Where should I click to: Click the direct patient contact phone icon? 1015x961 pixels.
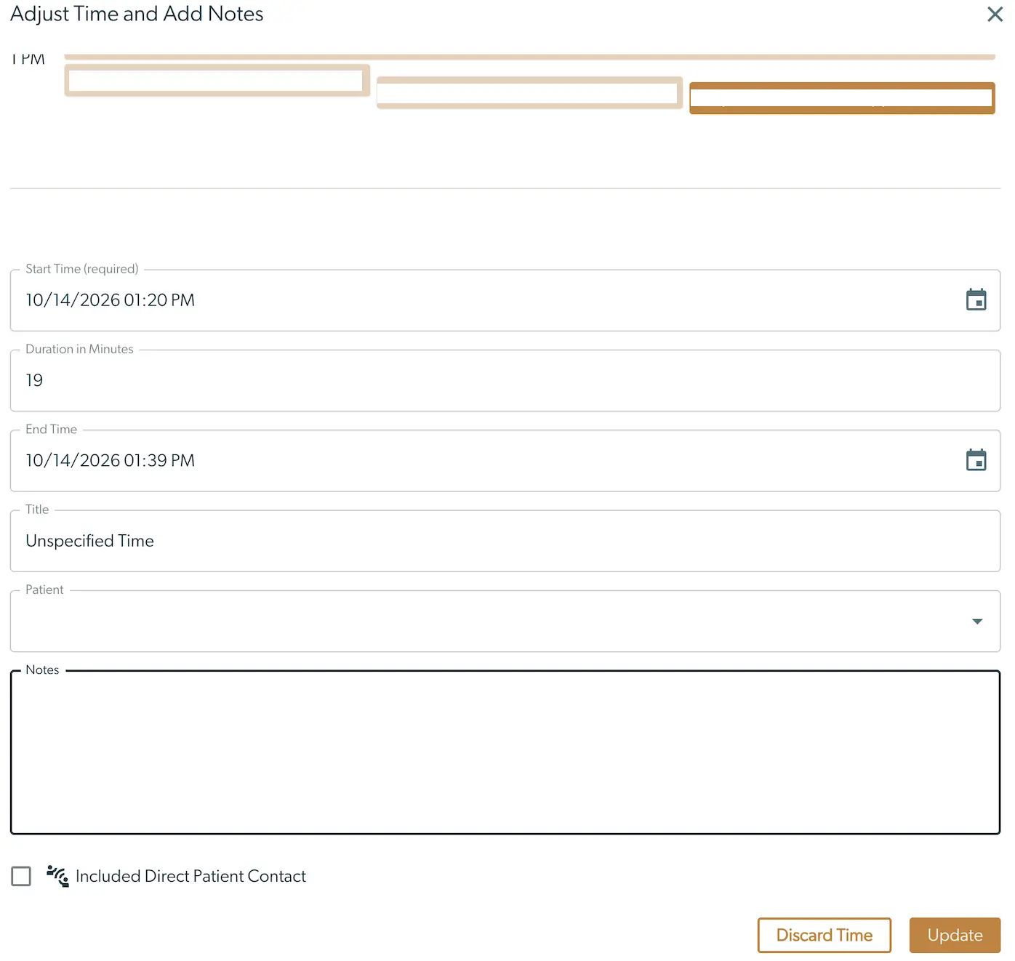(x=57, y=876)
